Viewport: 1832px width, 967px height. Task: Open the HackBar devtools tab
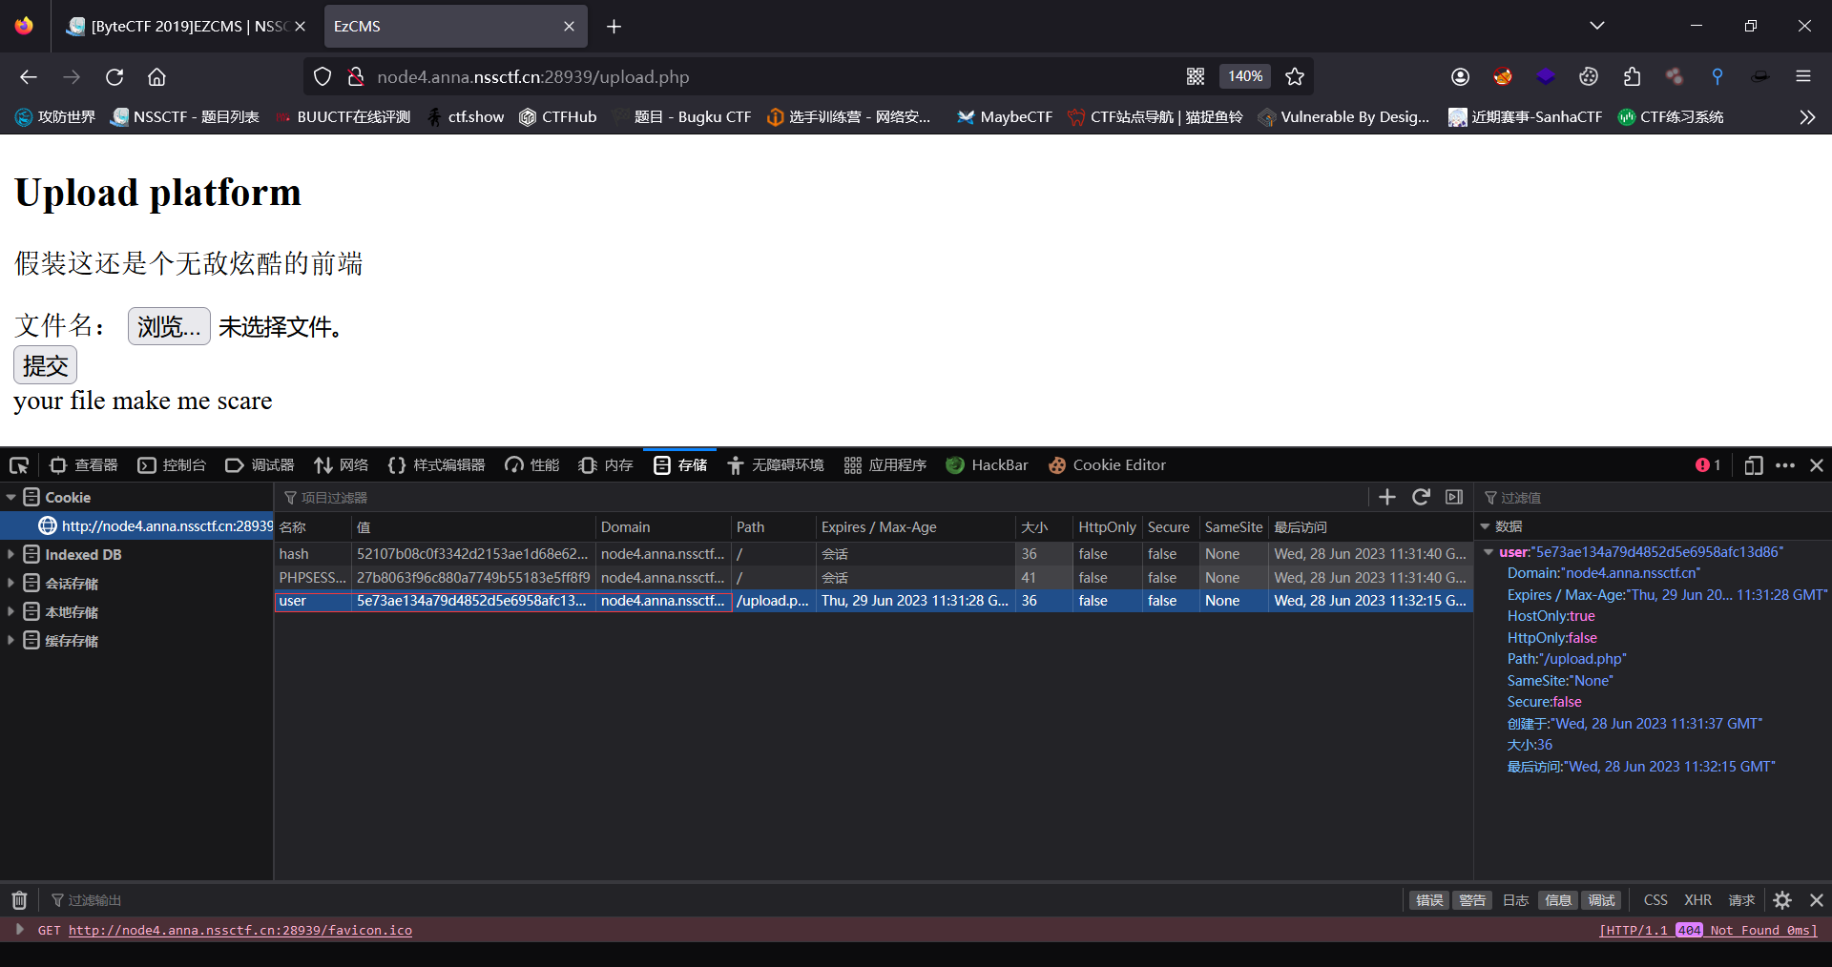click(x=988, y=465)
